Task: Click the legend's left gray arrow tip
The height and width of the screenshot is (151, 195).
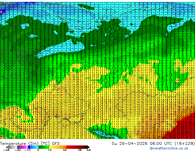Action: [7, 147]
